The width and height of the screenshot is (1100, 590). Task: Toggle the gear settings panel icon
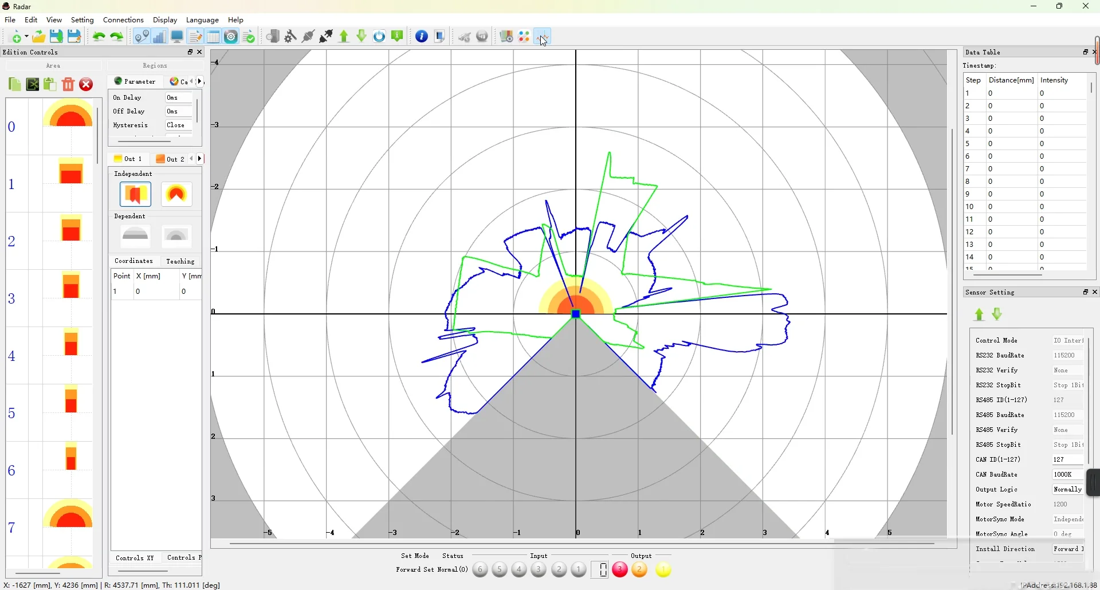pos(231,37)
